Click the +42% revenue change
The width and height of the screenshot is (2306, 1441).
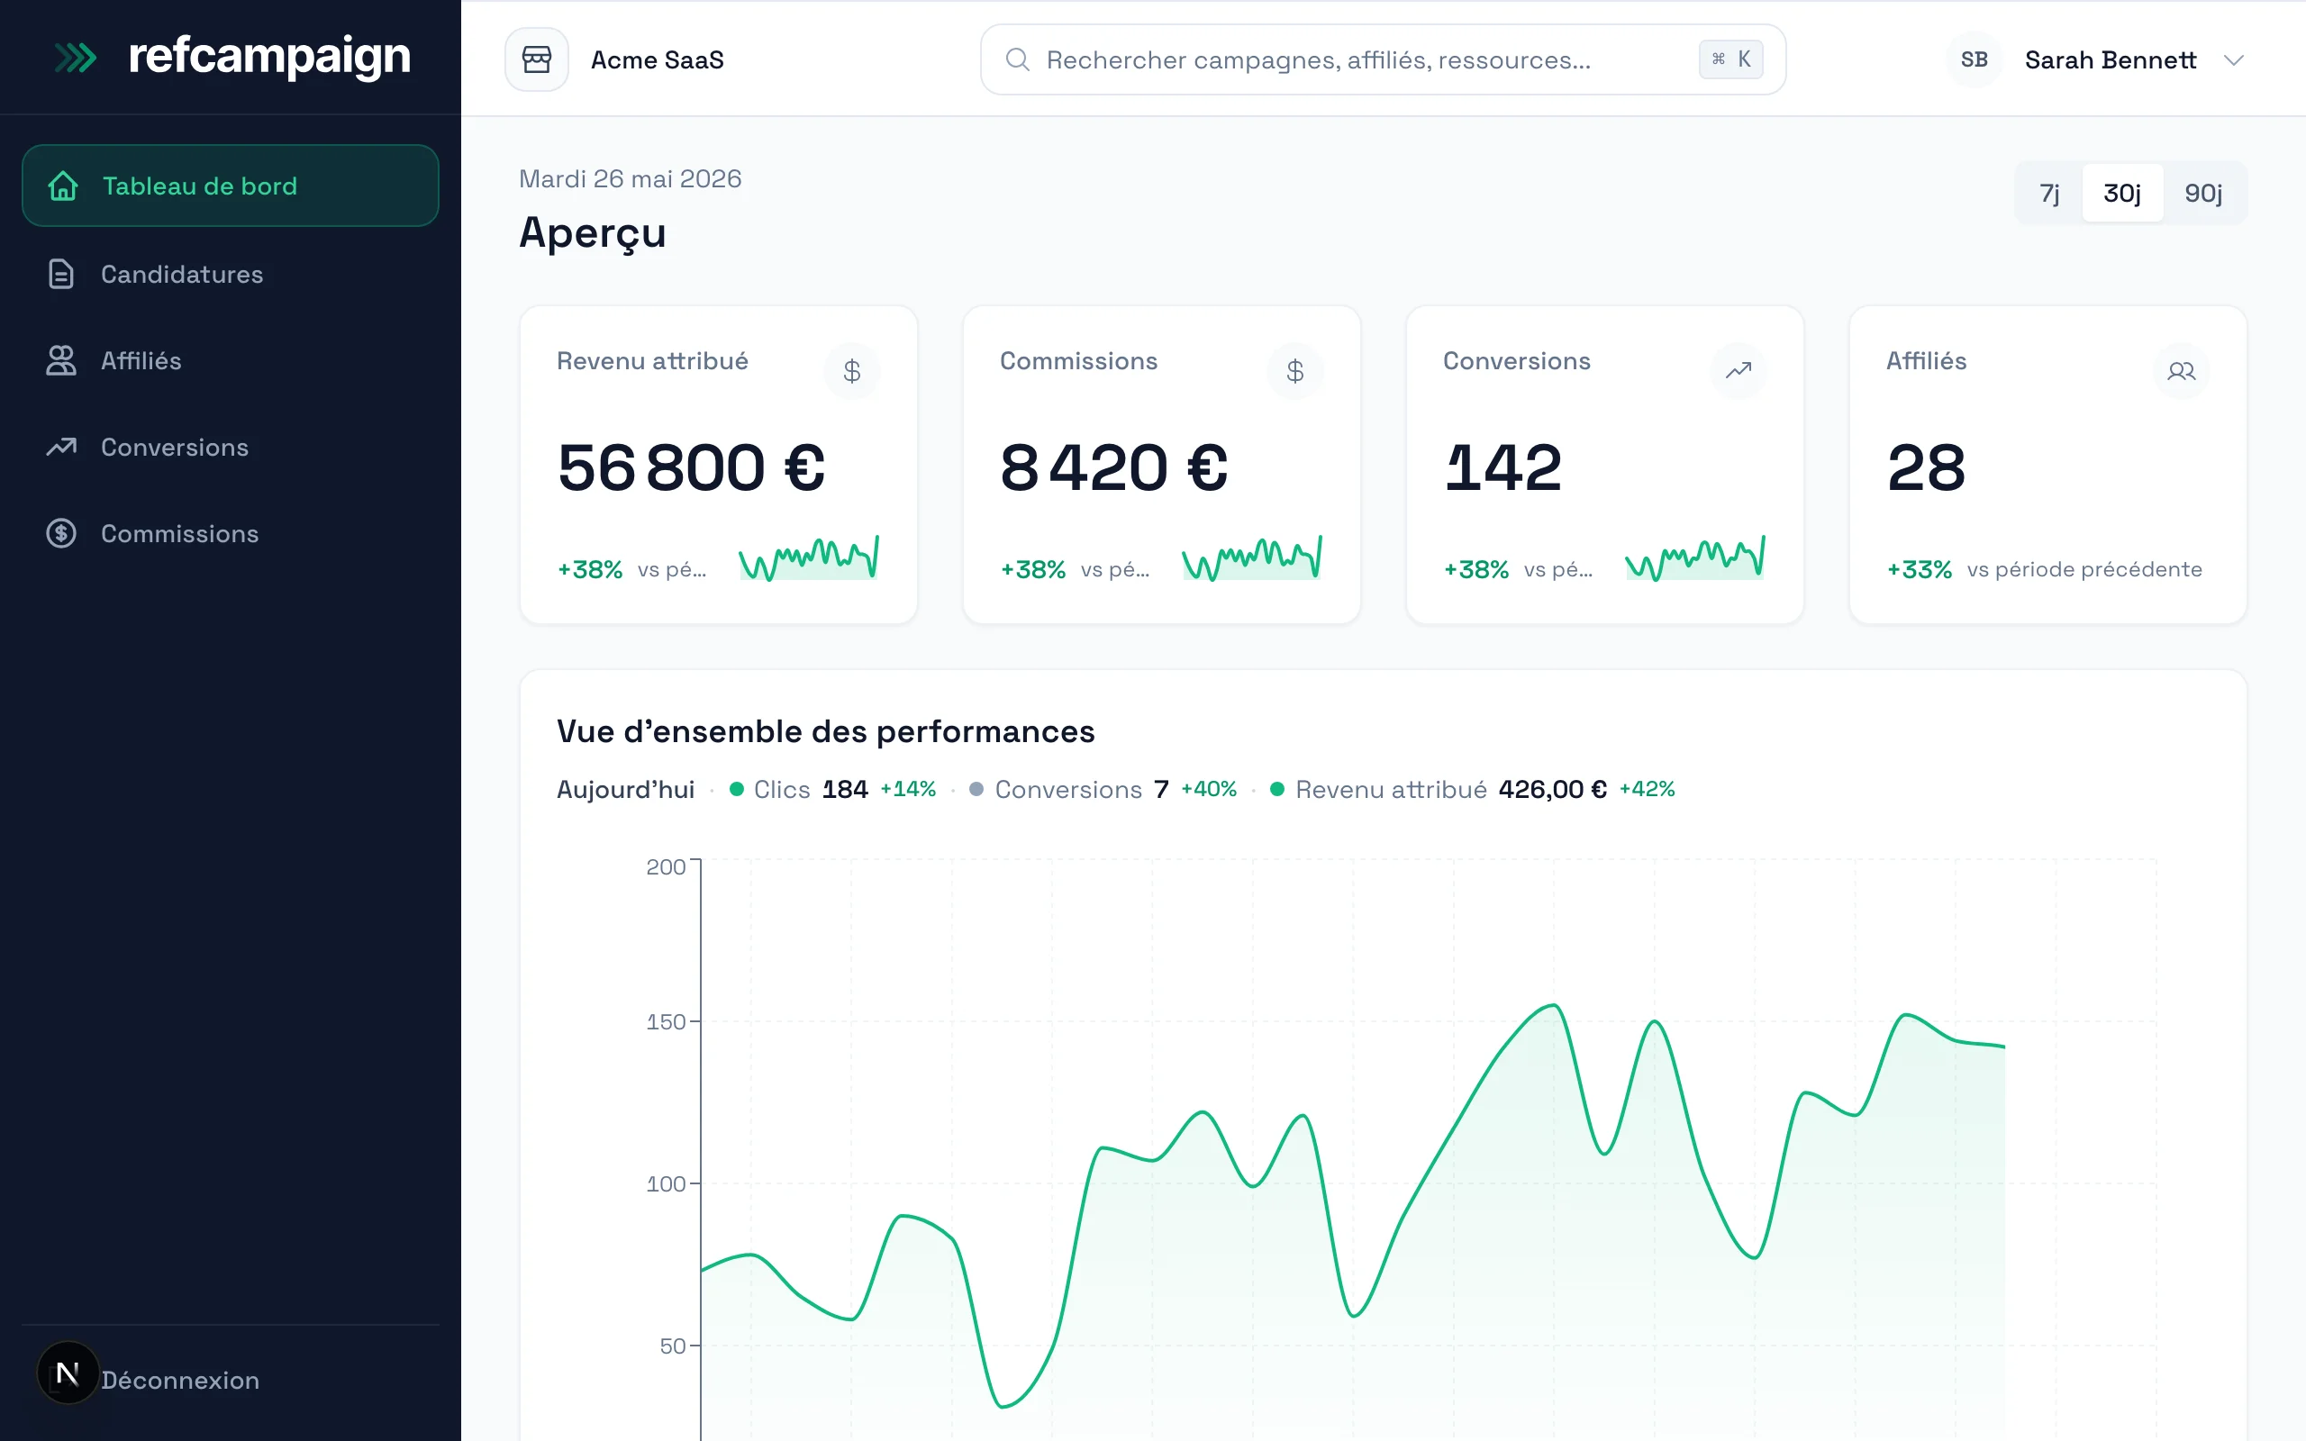point(1647,789)
